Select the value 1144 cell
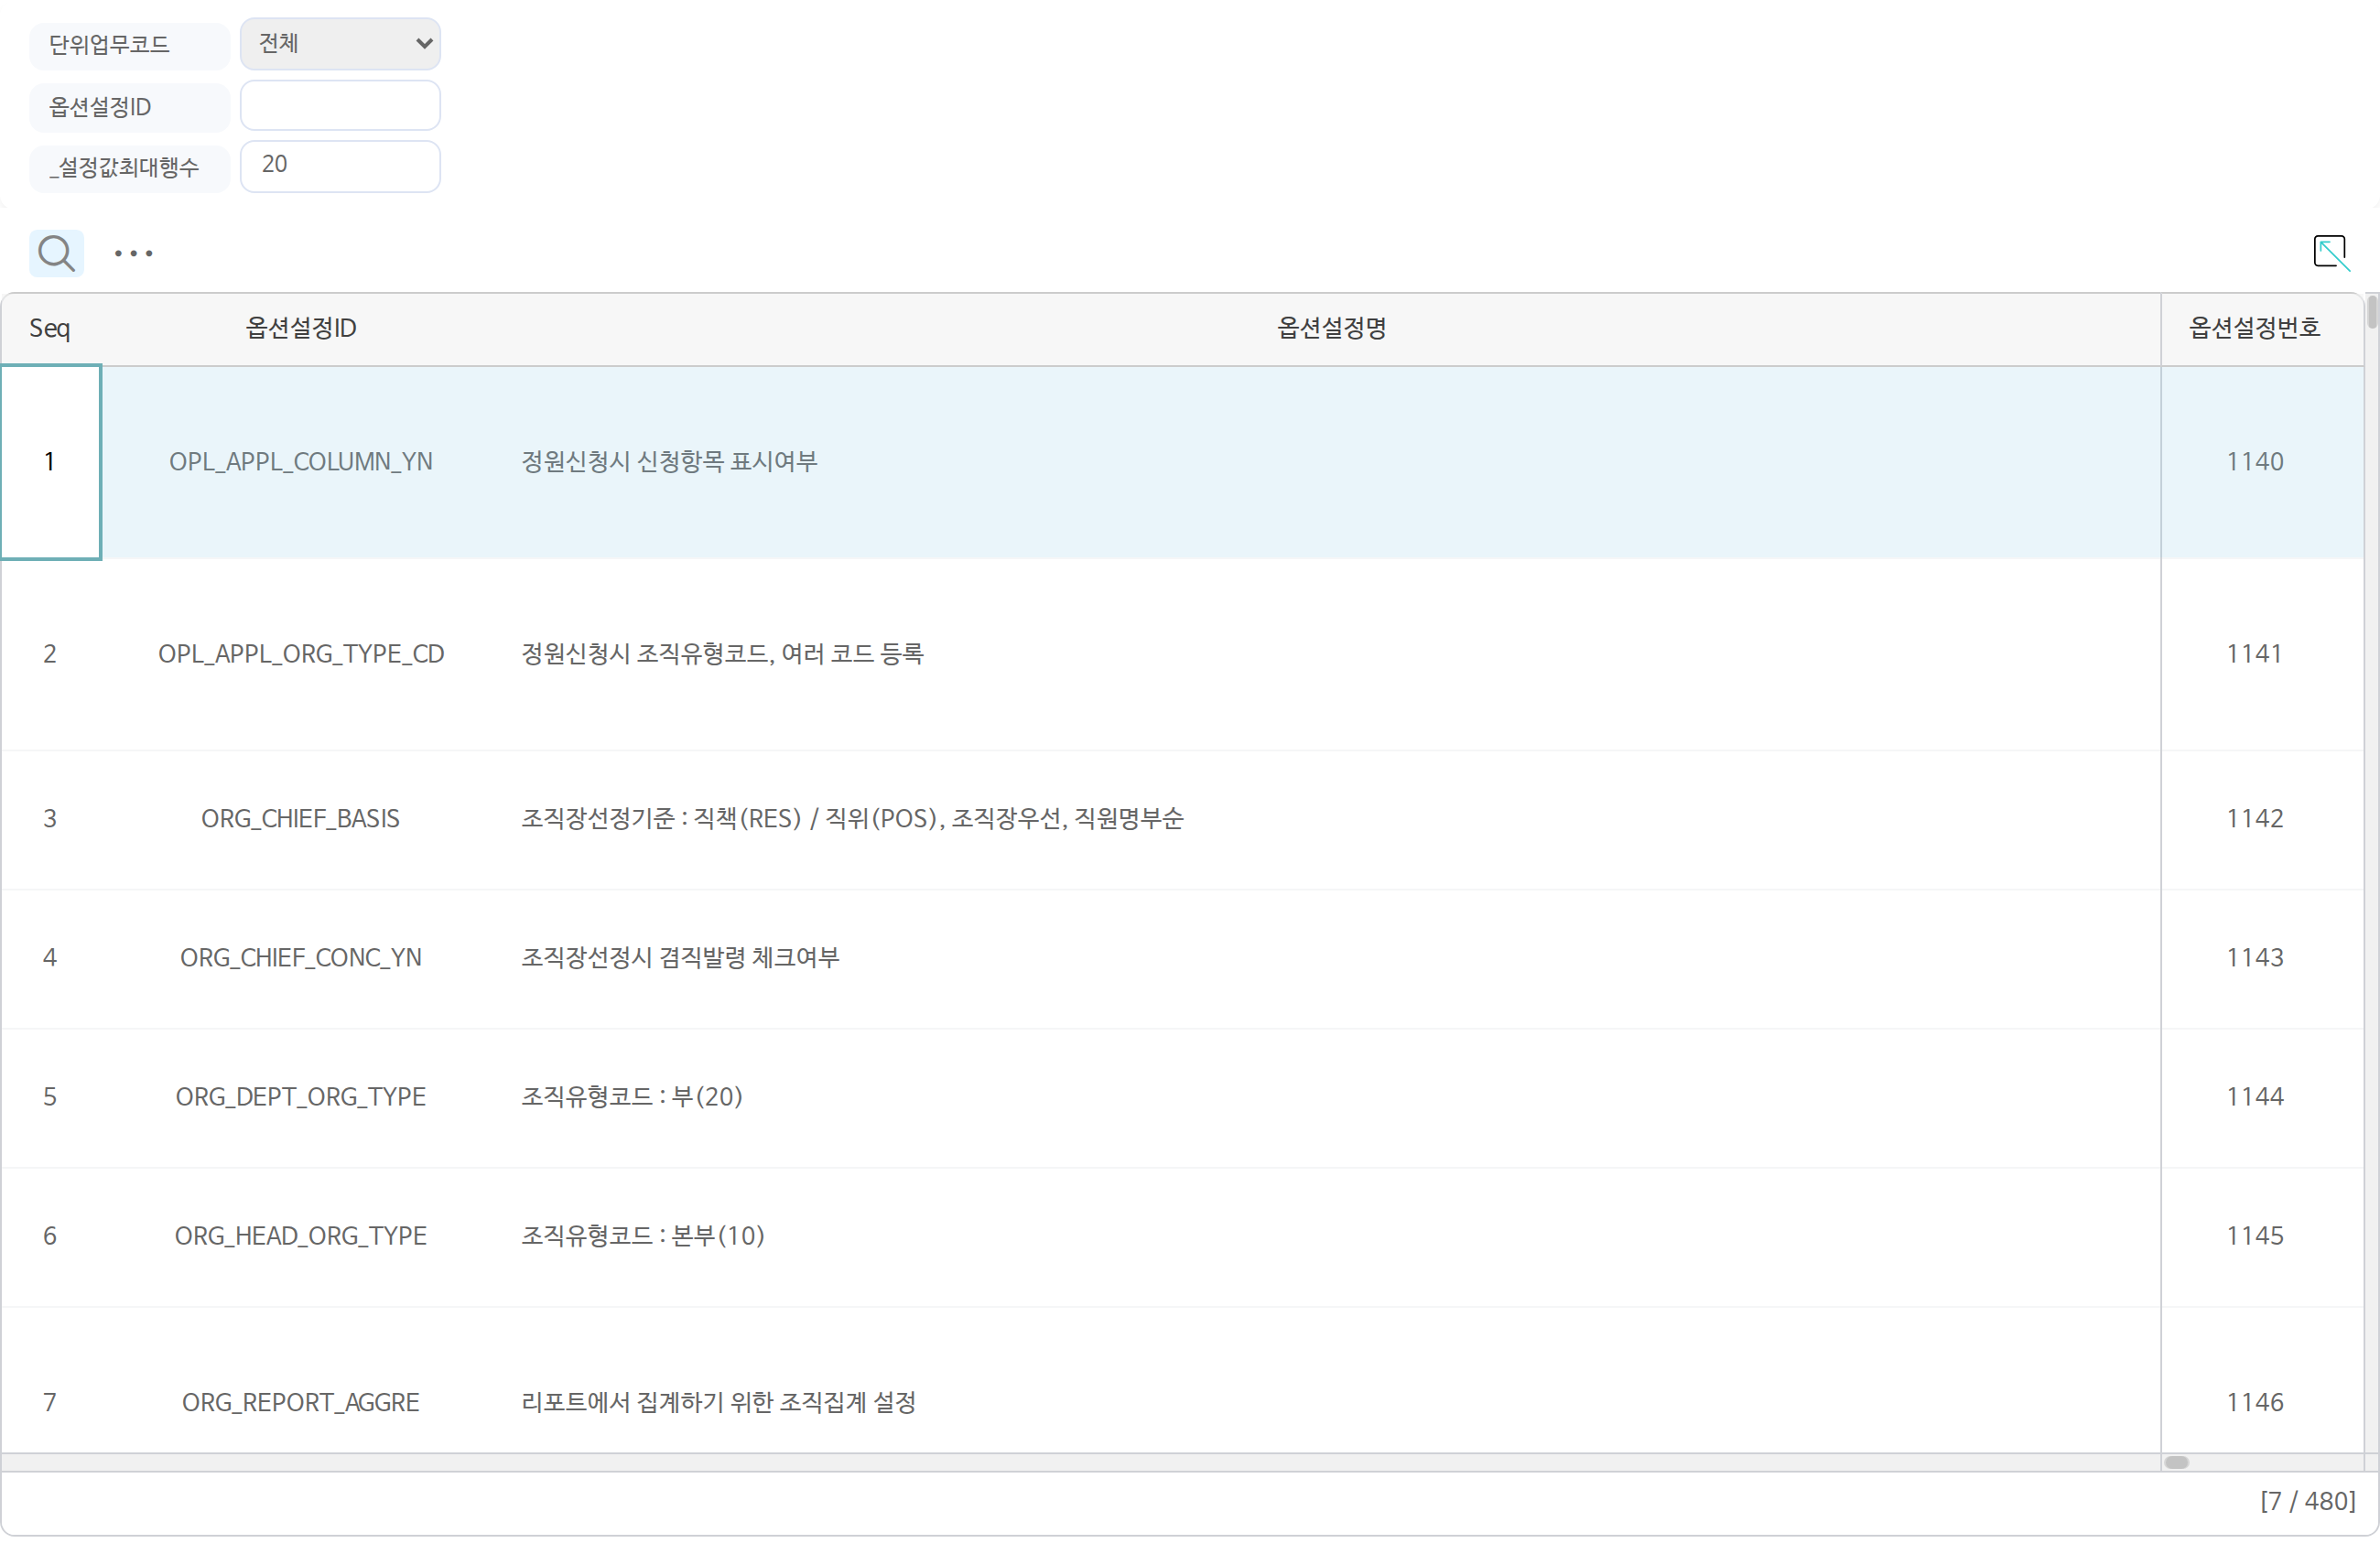Image resolution: width=2380 pixels, height=1554 pixels. click(x=2254, y=1097)
